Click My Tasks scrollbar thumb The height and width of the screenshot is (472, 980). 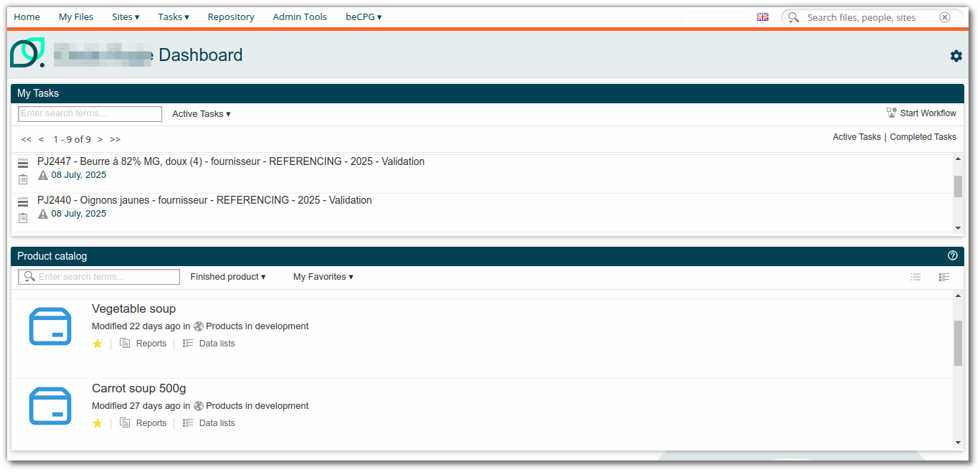pyautogui.click(x=958, y=186)
